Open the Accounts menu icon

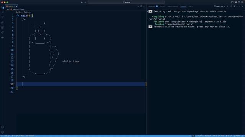pyautogui.click(x=3, y=127)
